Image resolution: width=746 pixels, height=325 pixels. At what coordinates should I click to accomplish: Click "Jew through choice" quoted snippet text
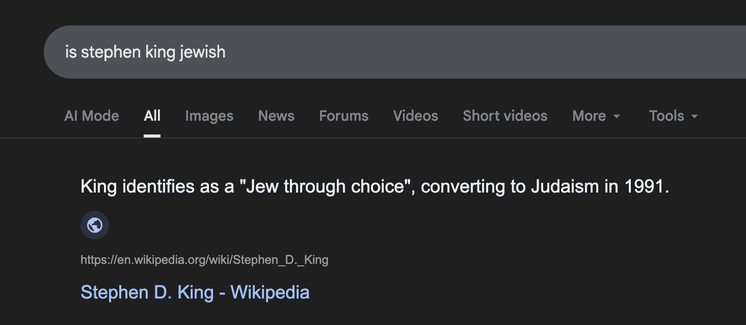pos(326,187)
